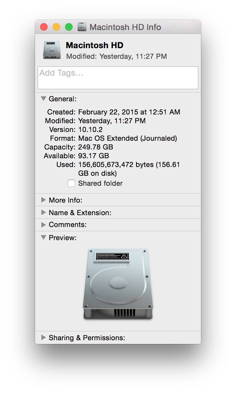Click the Macintosh HD Info window title
This screenshot has height=394, width=236.
(125, 27)
